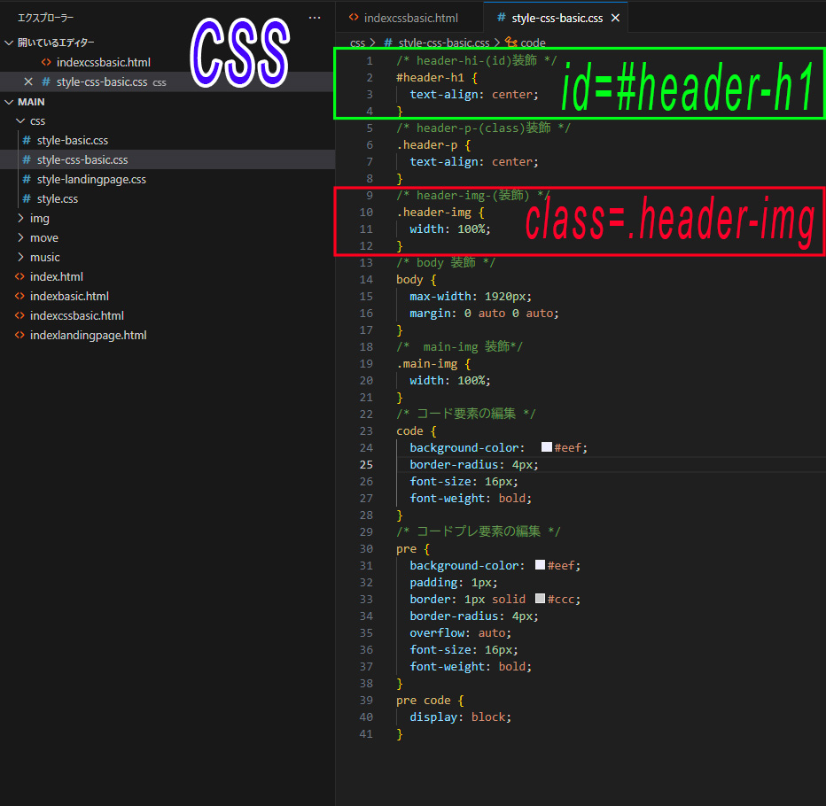This screenshot has height=806, width=826.
Task: Click the code symbol breadcrumb
Action: point(533,43)
